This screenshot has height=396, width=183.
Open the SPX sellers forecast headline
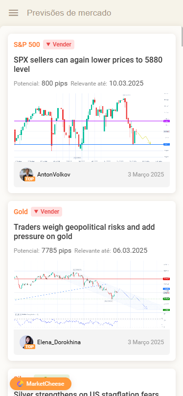[88, 65]
